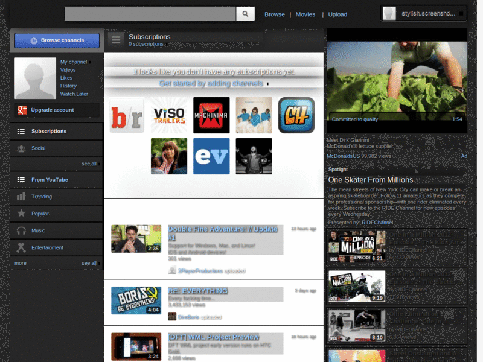Click the Google+ Upgrade account icon

(x=22, y=110)
